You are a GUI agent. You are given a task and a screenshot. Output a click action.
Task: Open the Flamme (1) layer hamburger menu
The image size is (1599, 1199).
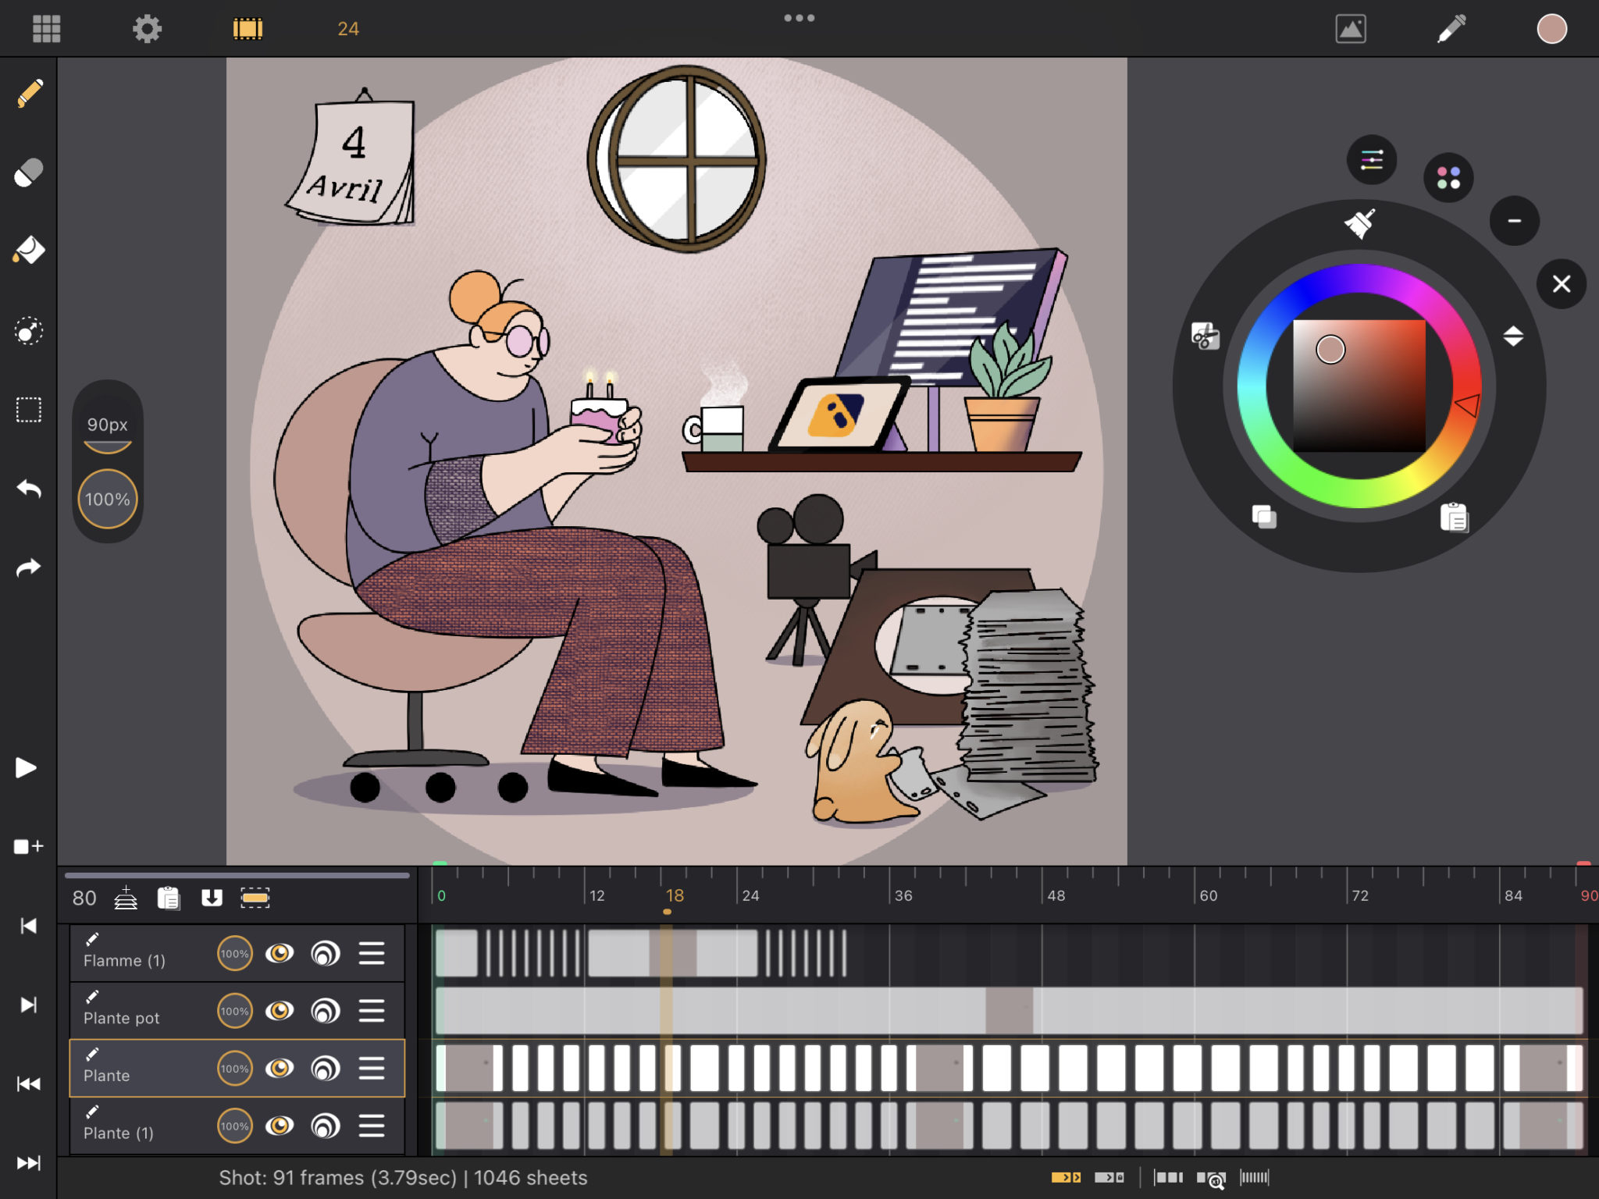372,953
